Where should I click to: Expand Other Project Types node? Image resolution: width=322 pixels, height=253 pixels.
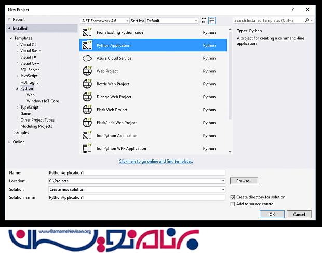[17, 120]
